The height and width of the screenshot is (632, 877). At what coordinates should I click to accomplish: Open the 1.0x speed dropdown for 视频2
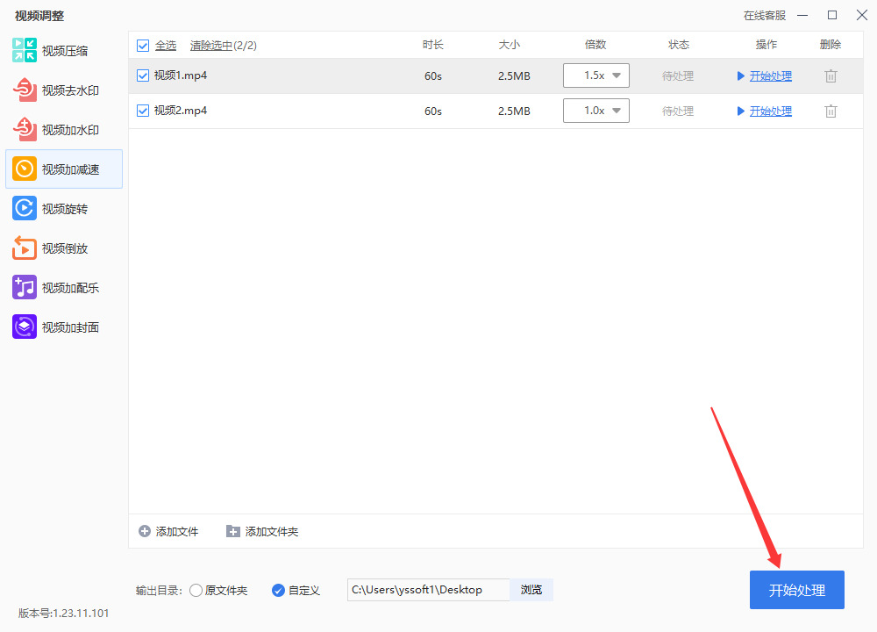pyautogui.click(x=596, y=111)
